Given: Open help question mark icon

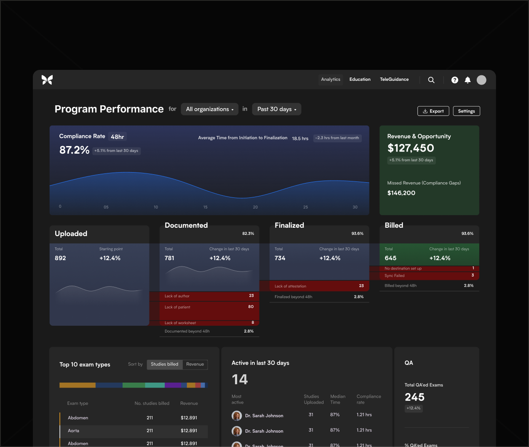Looking at the screenshot, I should pyautogui.click(x=455, y=80).
